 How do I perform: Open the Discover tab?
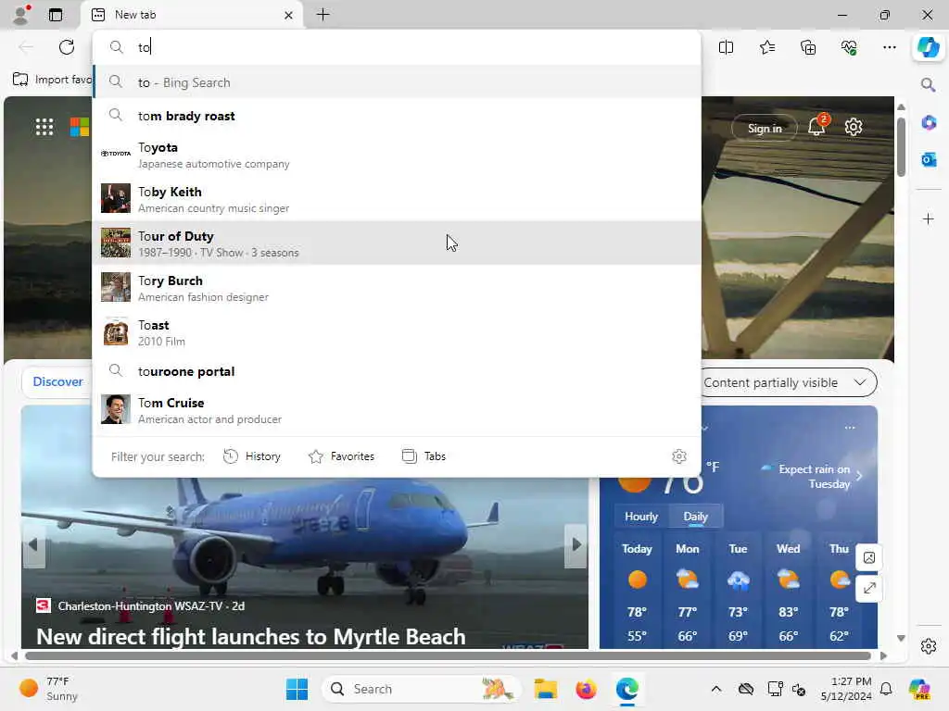57,381
